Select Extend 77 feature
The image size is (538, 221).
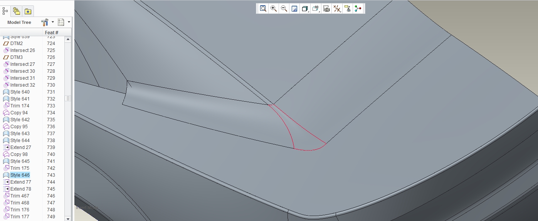point(20,182)
